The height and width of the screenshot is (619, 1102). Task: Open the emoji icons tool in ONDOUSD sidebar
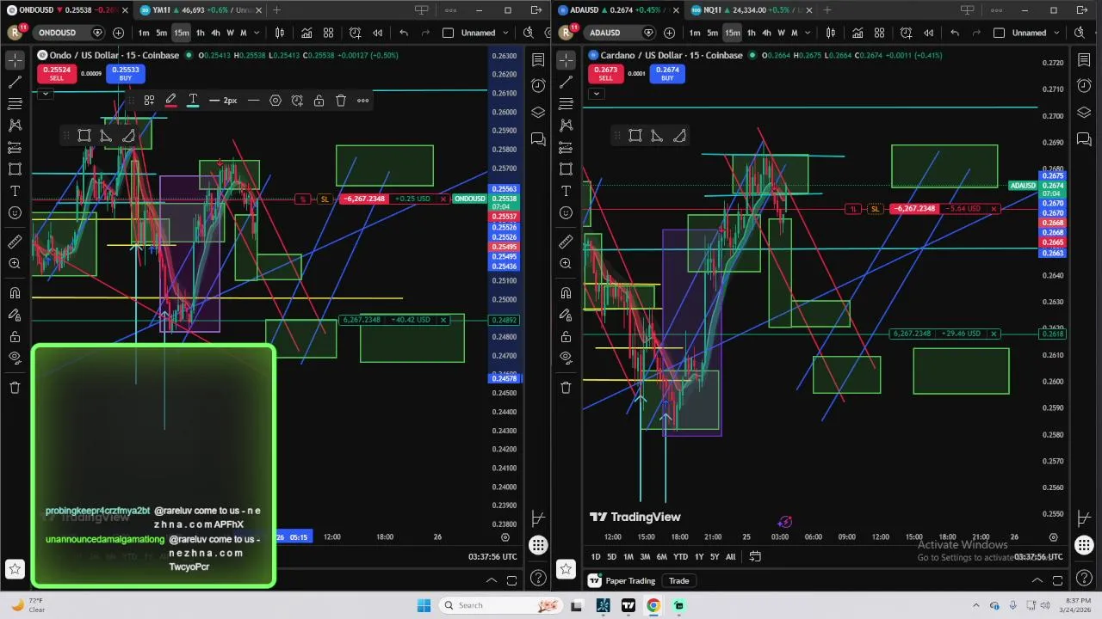pos(15,212)
